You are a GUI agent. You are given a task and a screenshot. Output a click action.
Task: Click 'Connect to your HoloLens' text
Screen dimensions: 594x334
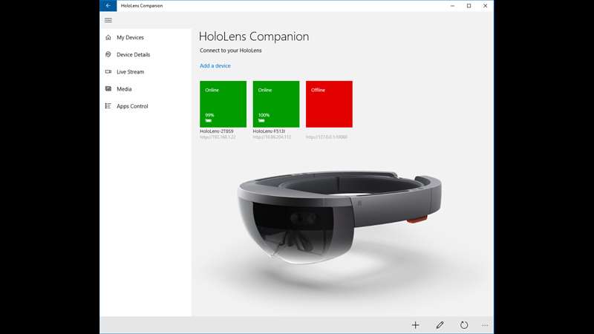231,50
